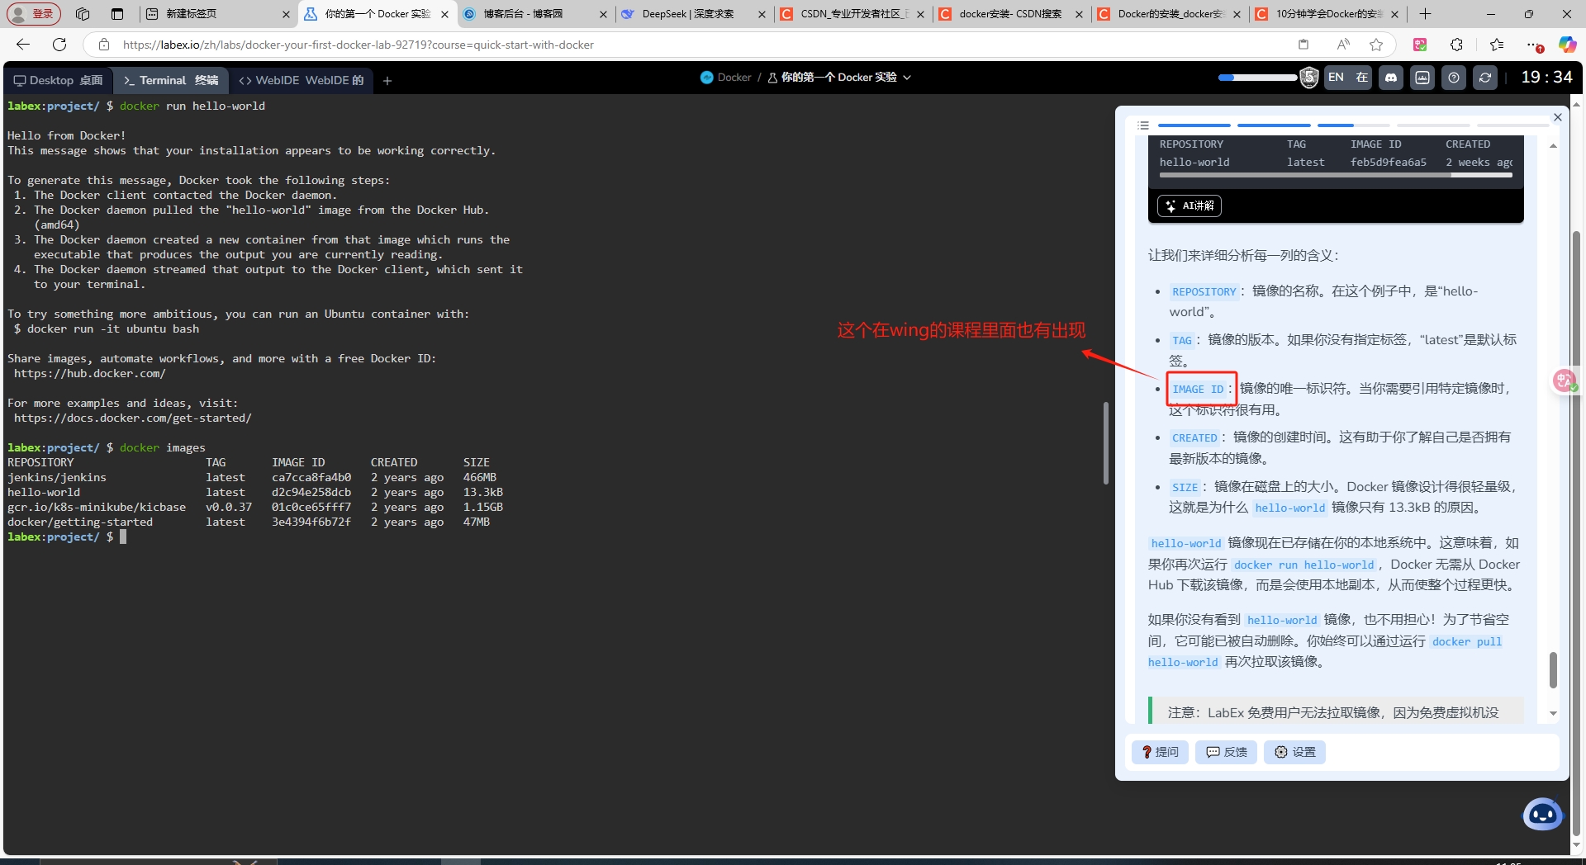Reload the page in the browser

click(59, 45)
